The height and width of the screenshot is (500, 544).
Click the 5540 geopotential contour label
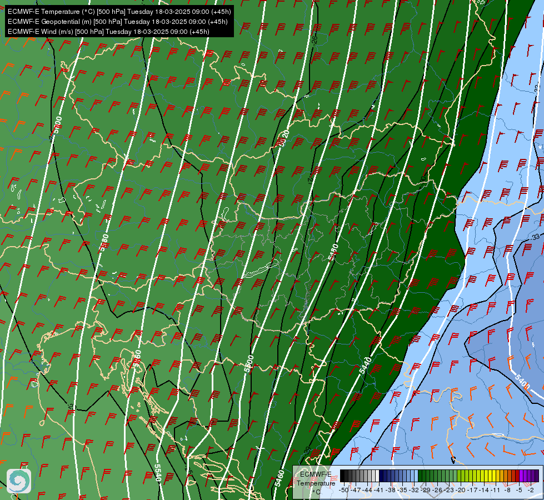pyautogui.click(x=158, y=473)
